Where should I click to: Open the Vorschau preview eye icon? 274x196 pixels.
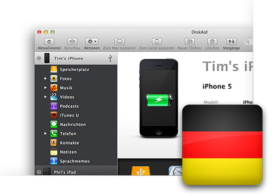point(72,41)
